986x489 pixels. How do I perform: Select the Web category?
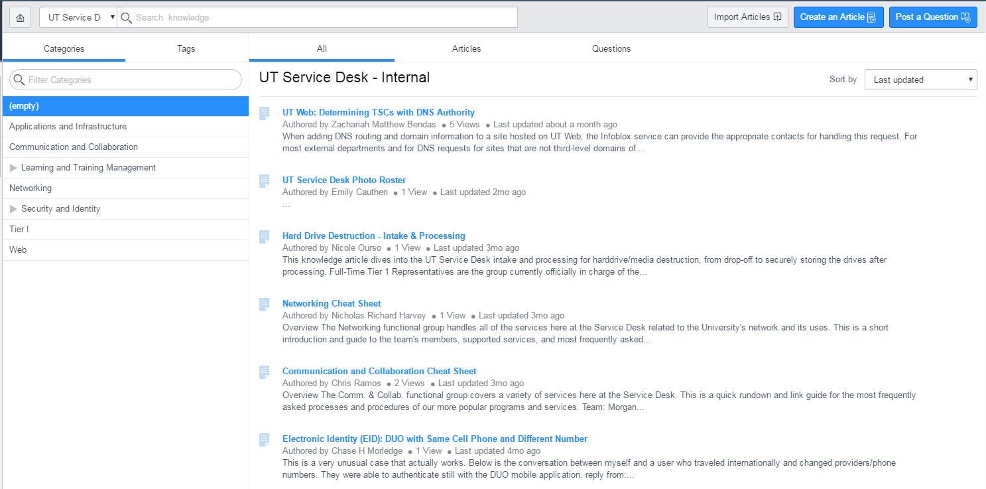[x=125, y=250]
